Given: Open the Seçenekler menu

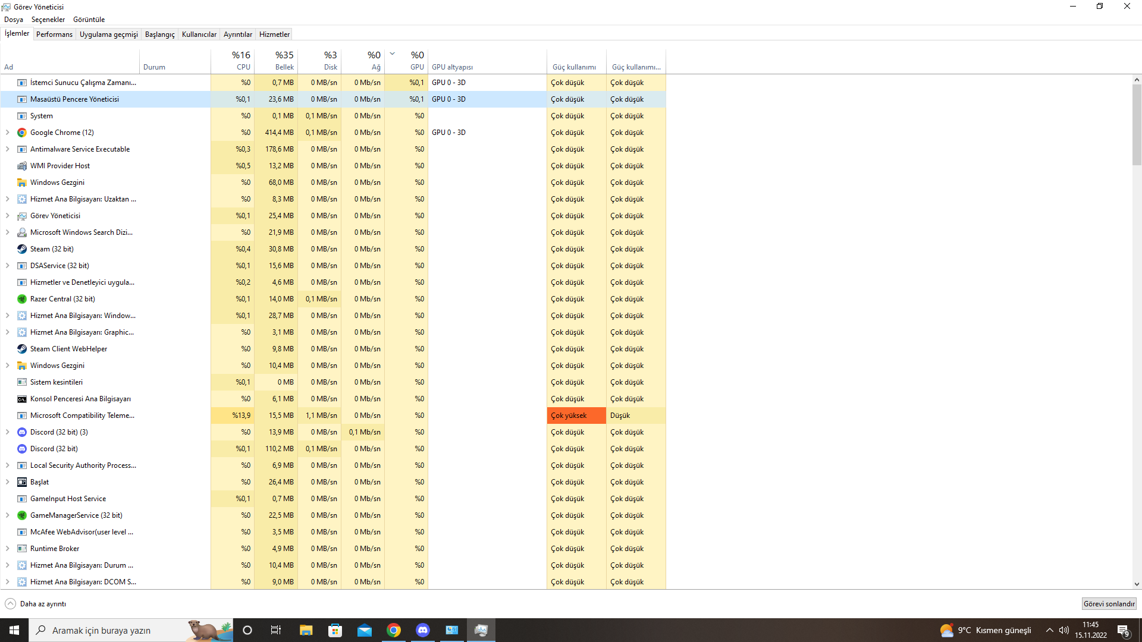Looking at the screenshot, I should point(48,20).
